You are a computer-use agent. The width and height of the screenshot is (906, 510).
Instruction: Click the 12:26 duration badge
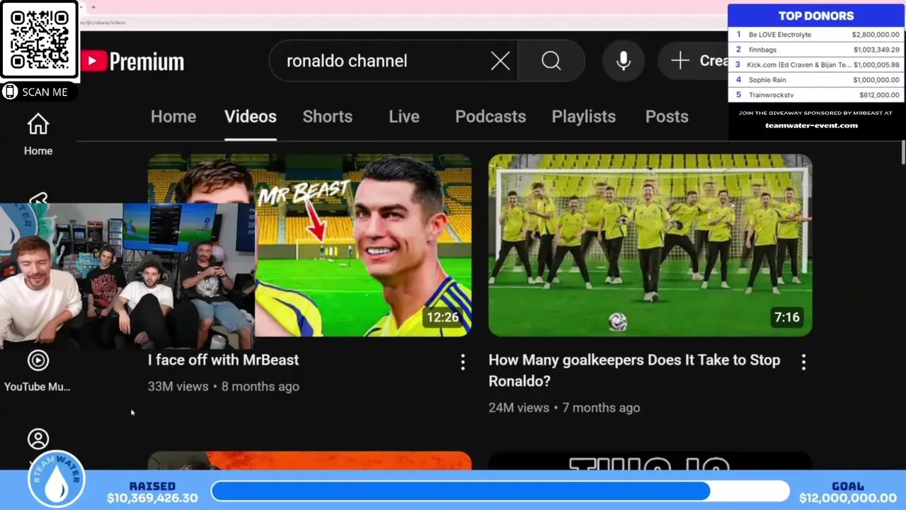click(443, 317)
